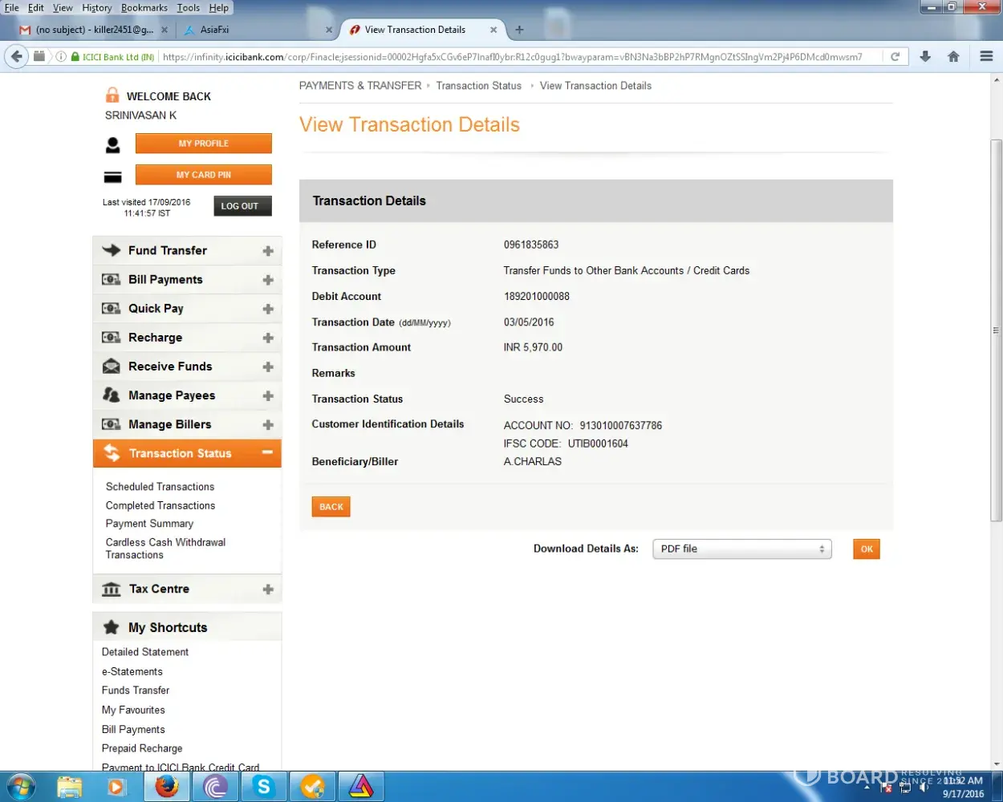Screen dimensions: 1003x802
Task: Expand the Fund Transfer menu section
Action: [268, 251]
